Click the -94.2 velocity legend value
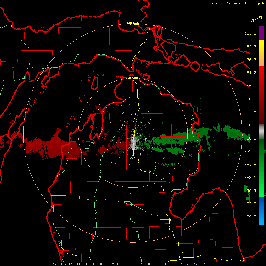 tap(250, 204)
